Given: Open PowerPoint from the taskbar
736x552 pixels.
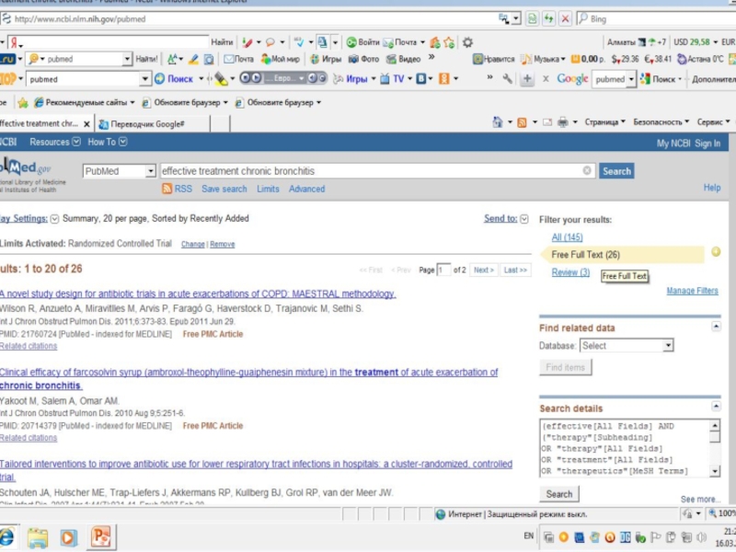Looking at the screenshot, I should tap(101, 537).
